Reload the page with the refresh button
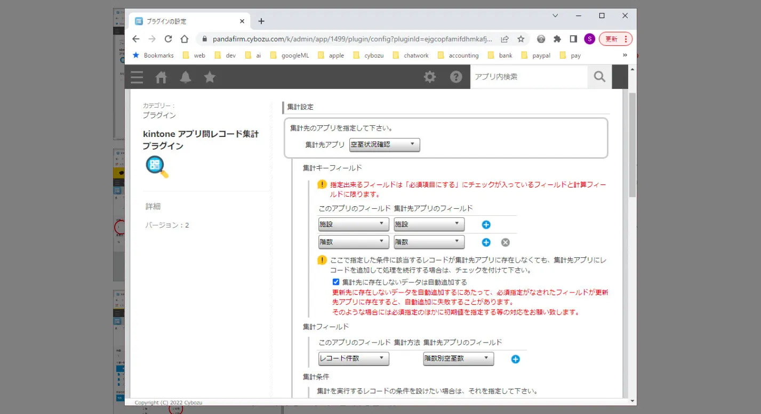 coord(168,39)
